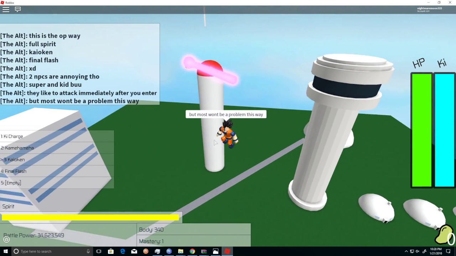Viewport: 456px width, 256px height.
Task: Open the Windows Start menu
Action: [x=6, y=251]
